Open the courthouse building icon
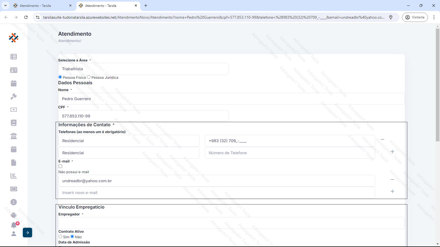 [x=13, y=136]
